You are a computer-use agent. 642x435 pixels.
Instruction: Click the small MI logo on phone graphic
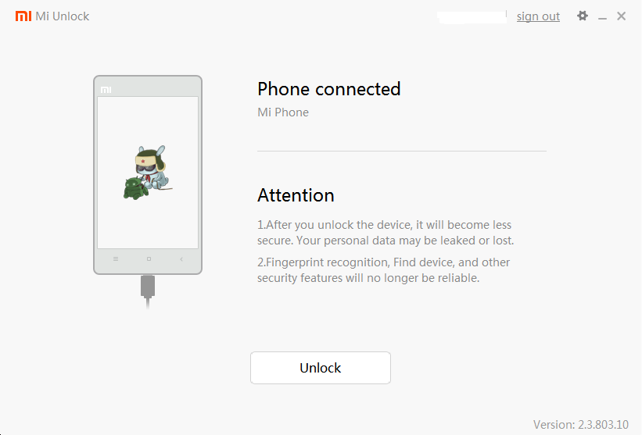pyautogui.click(x=106, y=90)
